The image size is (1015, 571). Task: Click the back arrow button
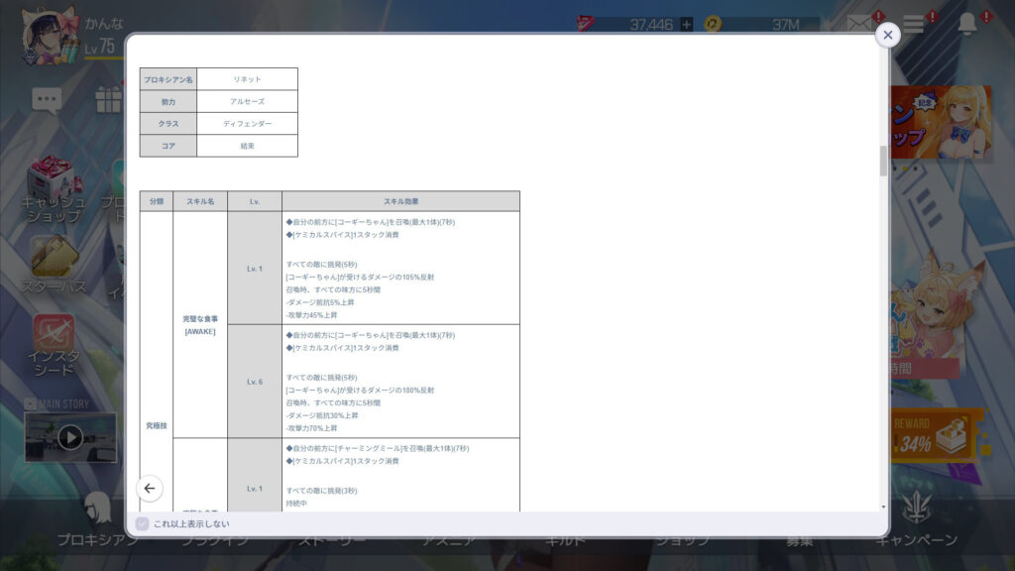click(150, 488)
